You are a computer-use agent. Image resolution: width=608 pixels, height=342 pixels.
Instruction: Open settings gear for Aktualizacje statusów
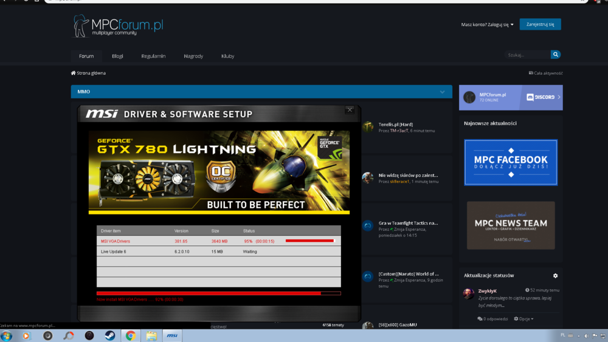coord(555,276)
